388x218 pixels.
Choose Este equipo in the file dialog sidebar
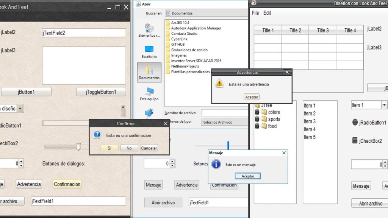(x=149, y=94)
